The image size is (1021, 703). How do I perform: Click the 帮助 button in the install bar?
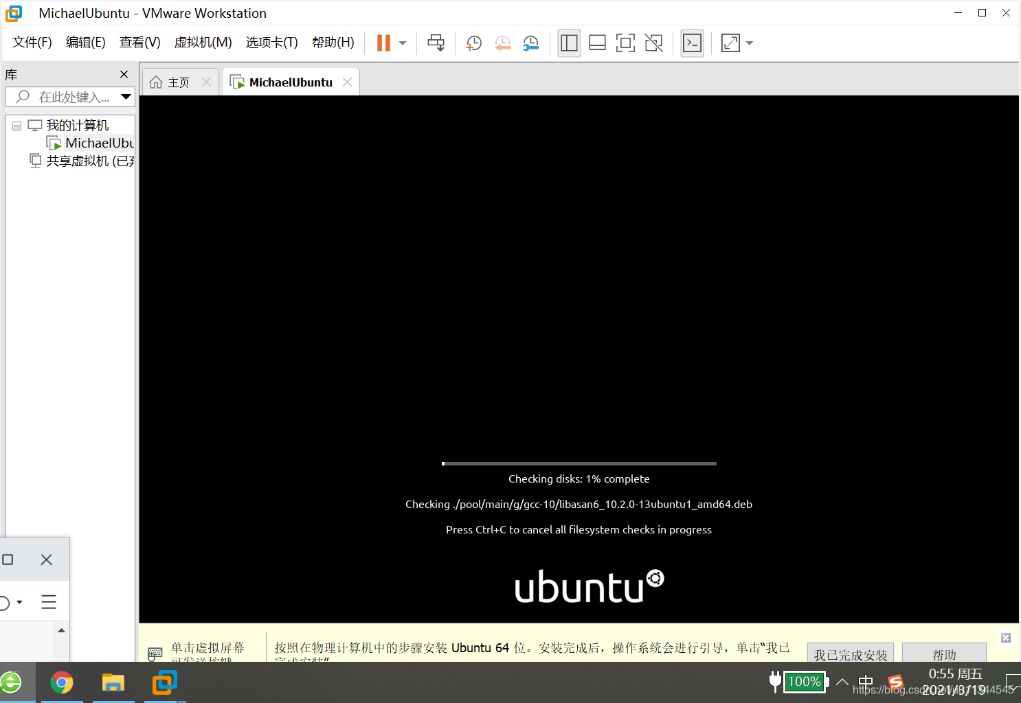pos(944,654)
